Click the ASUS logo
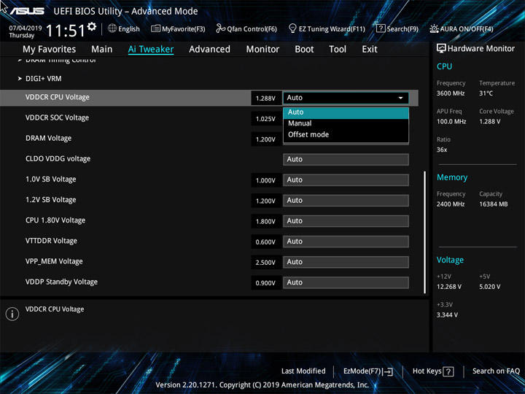This screenshot has width=525, height=394. click(27, 11)
